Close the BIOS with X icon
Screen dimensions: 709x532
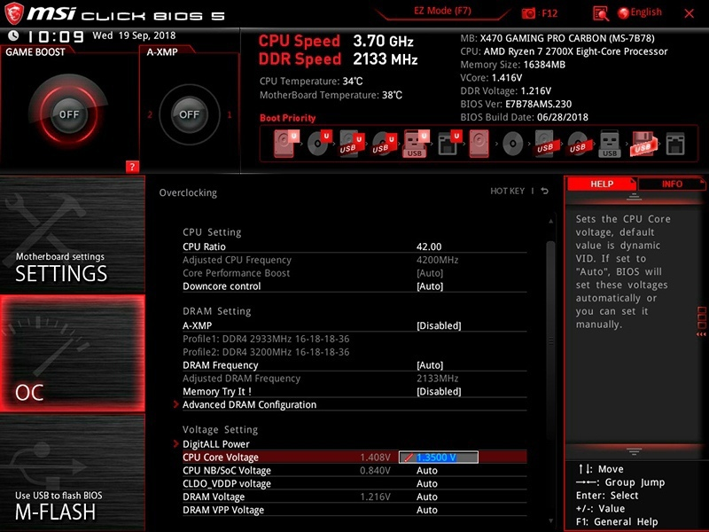(x=690, y=13)
